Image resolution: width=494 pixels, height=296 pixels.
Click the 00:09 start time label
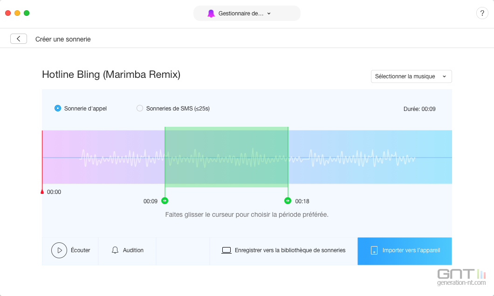(x=150, y=201)
